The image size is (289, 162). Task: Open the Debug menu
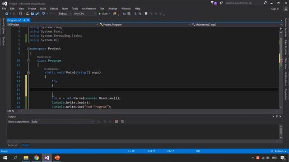click(x=54, y=9)
